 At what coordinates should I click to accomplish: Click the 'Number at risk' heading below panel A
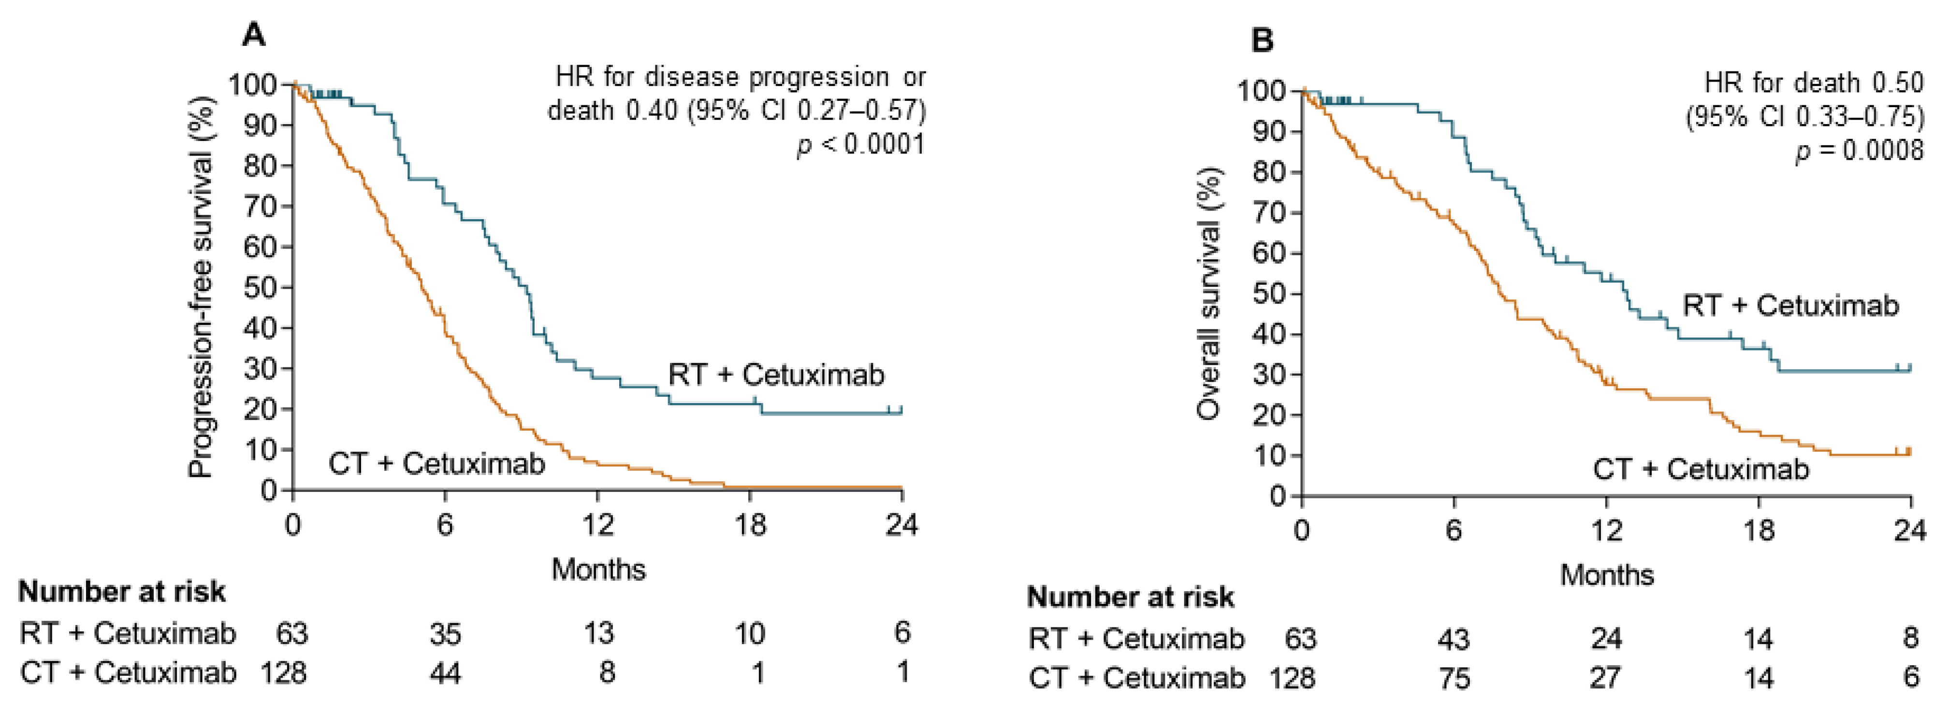coord(122,592)
